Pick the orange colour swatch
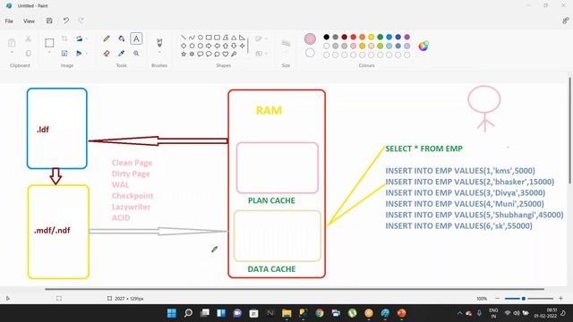This screenshot has height=322, width=573. point(362,37)
